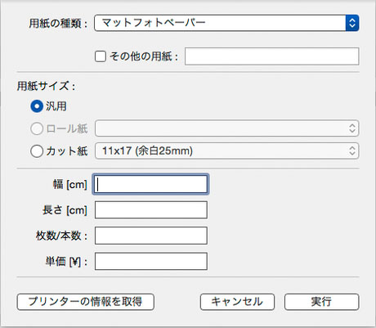Click the chevron arrows of ロール紙 dropdown
Screen dimensions: 376x328
352,128
